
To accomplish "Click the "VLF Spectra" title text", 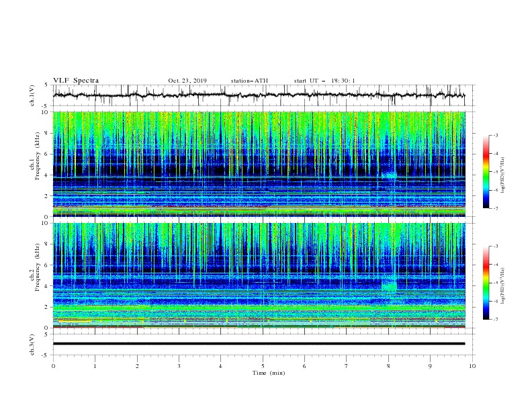I will point(76,81).
